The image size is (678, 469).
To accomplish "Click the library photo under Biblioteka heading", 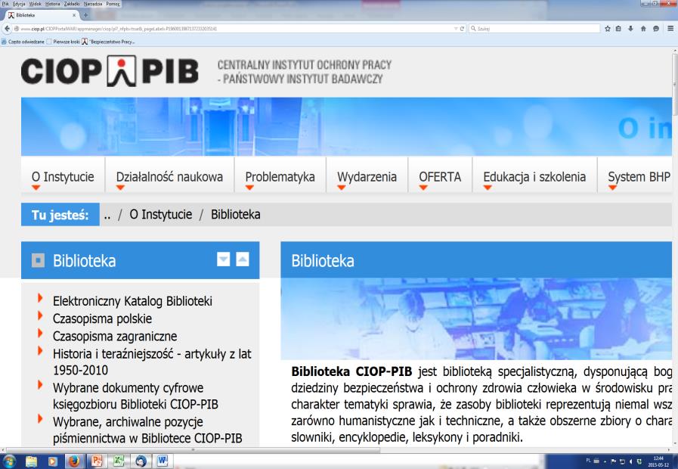I will (476, 319).
